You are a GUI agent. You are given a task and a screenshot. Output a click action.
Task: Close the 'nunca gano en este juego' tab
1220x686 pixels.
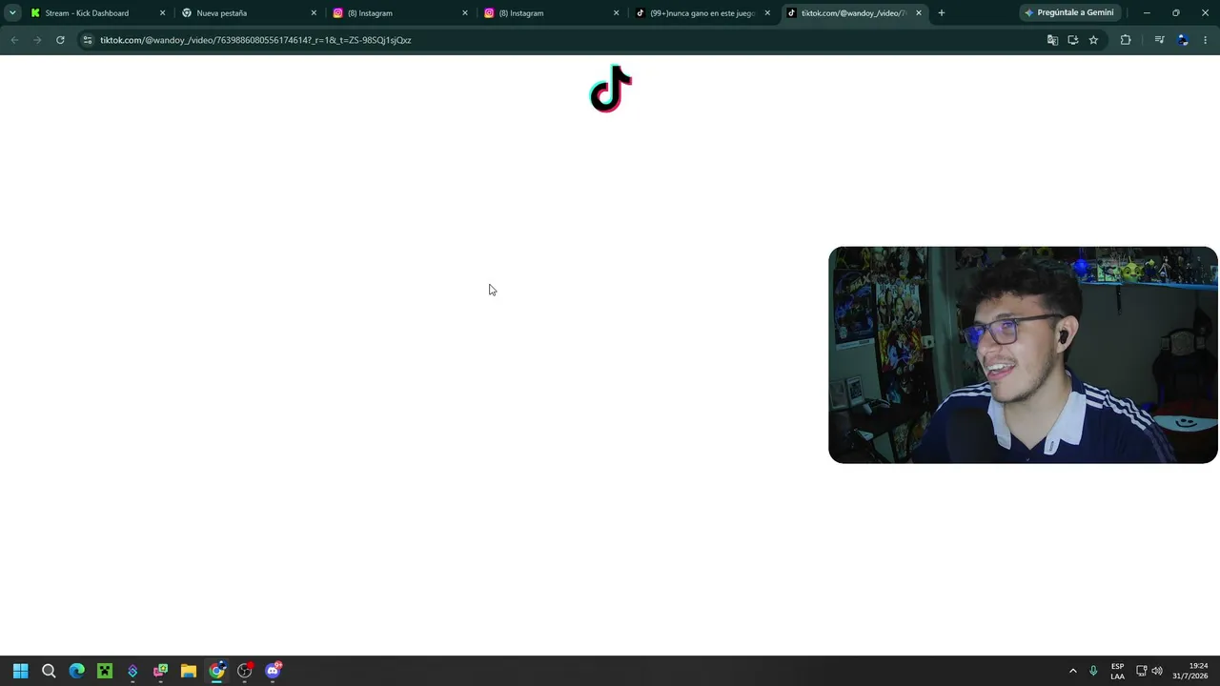coord(767,13)
